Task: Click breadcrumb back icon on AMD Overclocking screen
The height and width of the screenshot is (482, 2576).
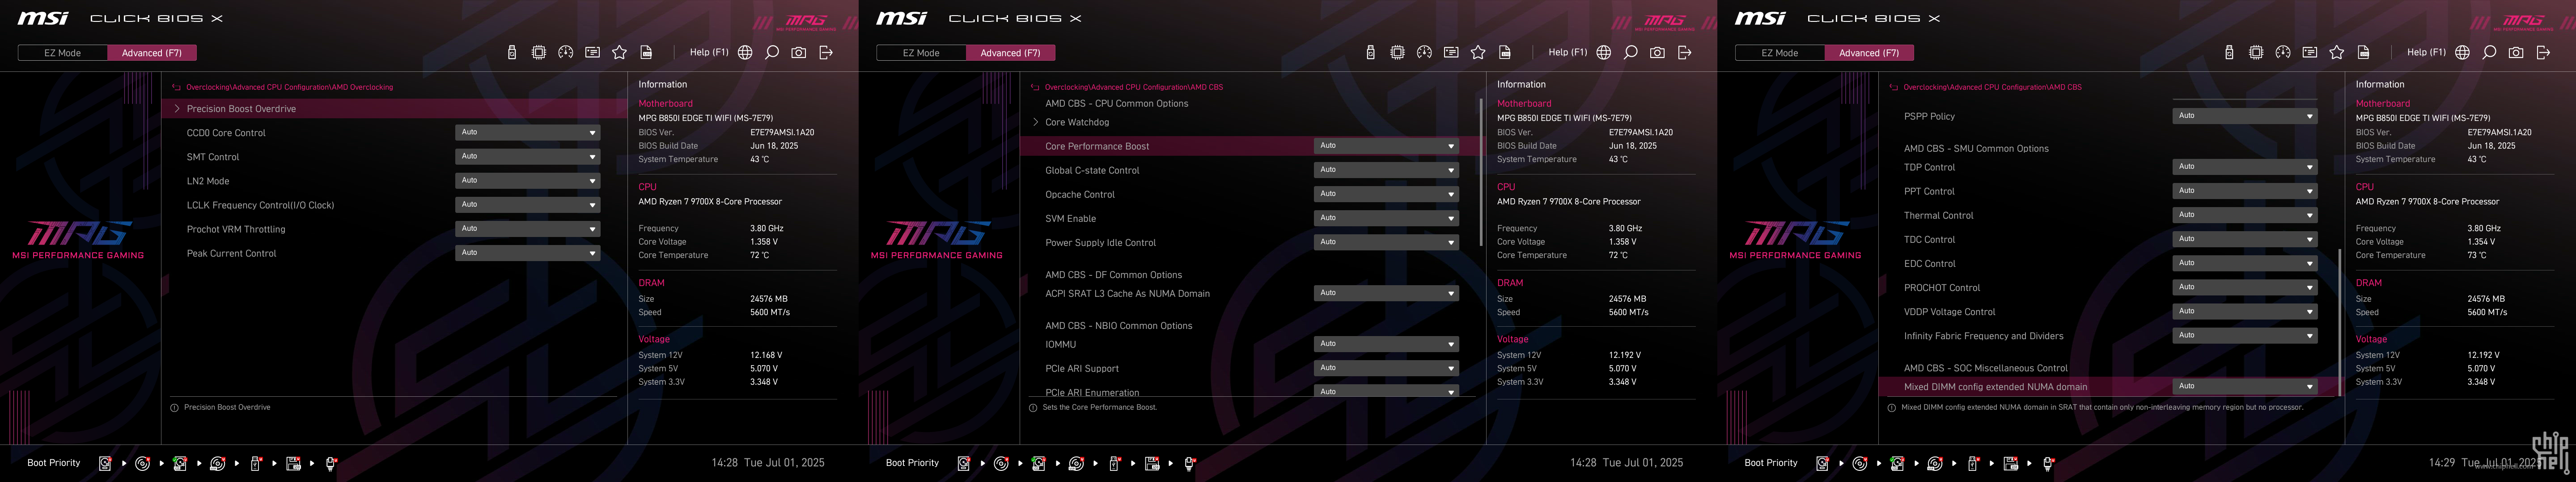Action: point(176,87)
